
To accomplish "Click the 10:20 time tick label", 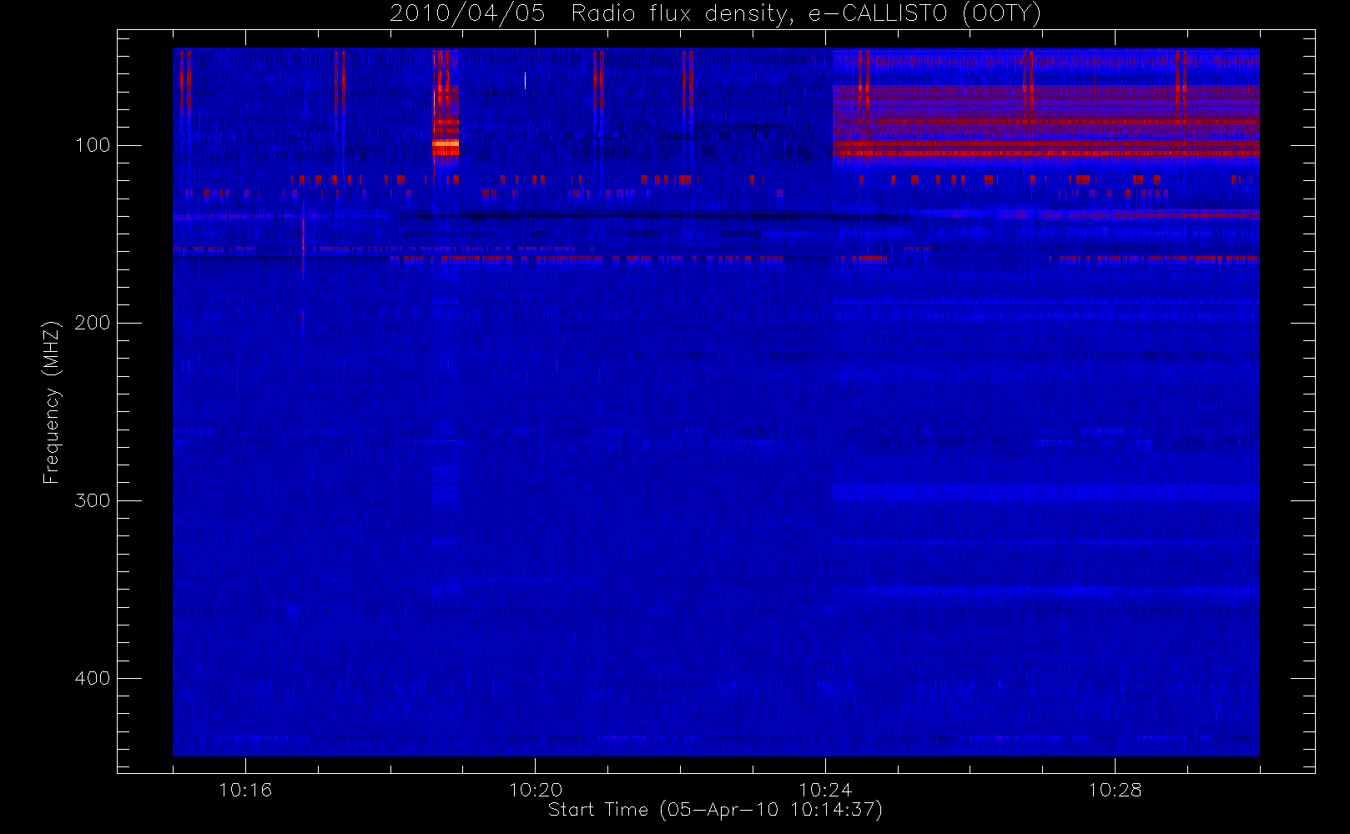I will click(x=535, y=790).
